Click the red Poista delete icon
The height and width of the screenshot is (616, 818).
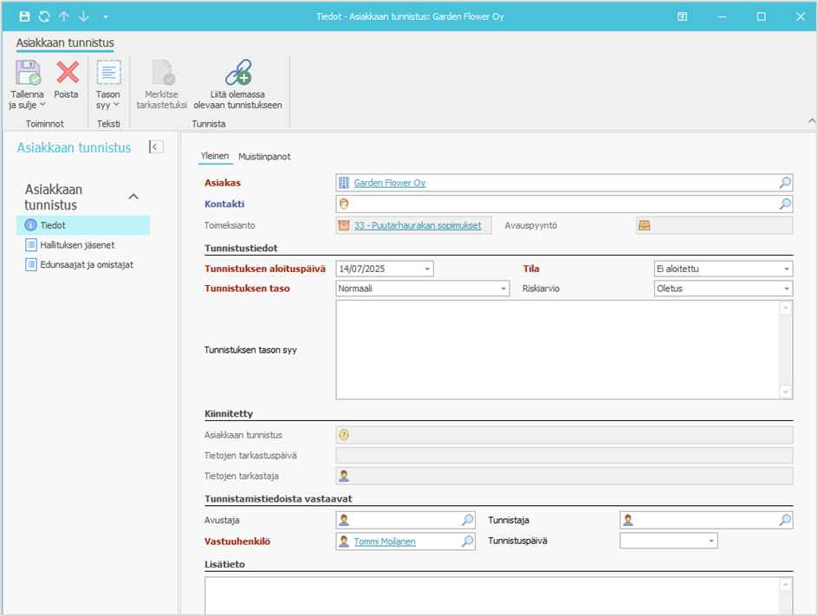point(67,74)
